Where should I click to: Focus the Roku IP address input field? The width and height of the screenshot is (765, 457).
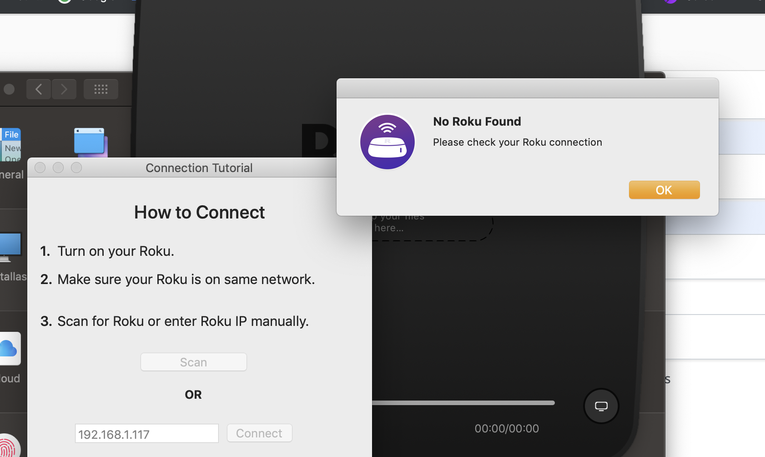pos(146,433)
